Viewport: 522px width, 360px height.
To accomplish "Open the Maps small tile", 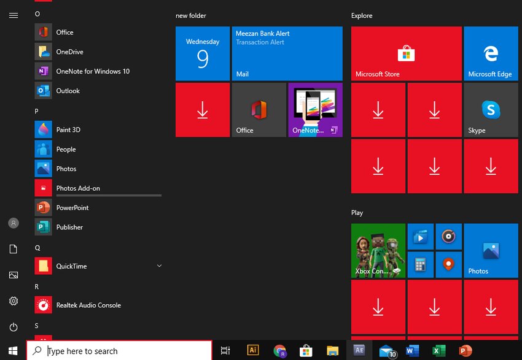I will coord(449,264).
